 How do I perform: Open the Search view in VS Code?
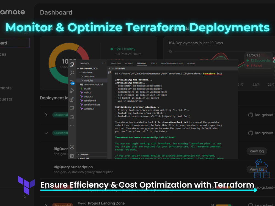tap(72, 73)
